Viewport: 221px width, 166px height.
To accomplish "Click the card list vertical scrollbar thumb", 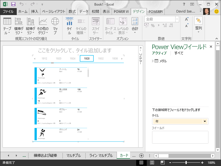I will (88, 73).
